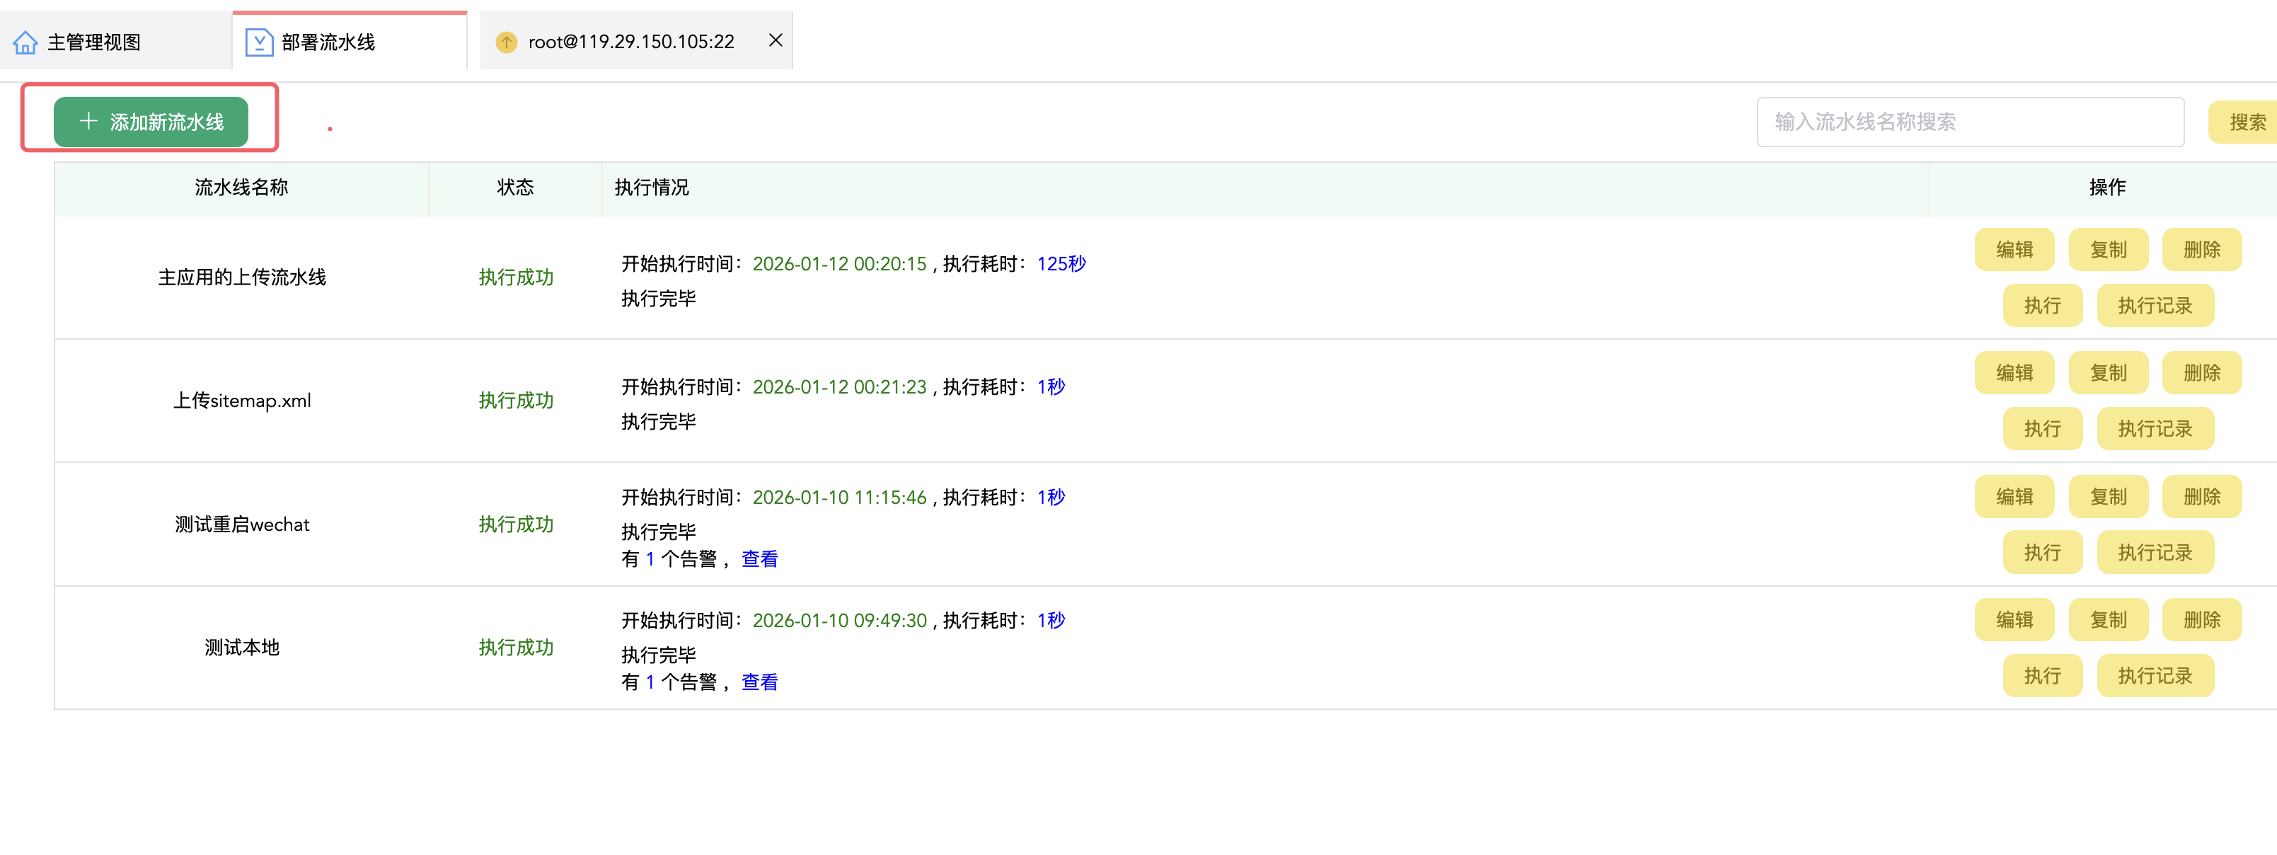The width and height of the screenshot is (2277, 855).
Task: Click the plus icon to add pipeline
Action: click(88, 121)
